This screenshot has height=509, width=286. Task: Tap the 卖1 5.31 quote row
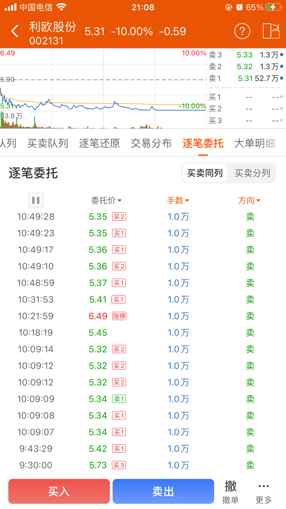point(246,78)
